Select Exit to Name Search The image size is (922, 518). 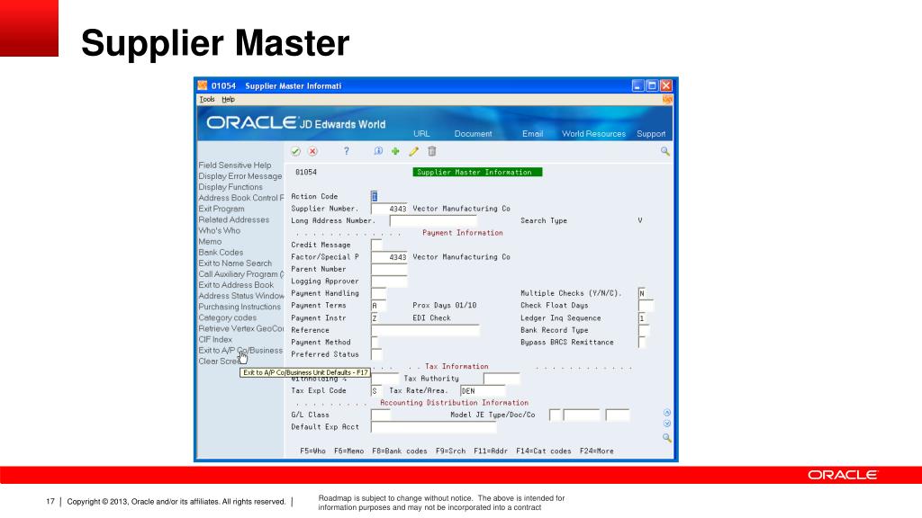235,263
